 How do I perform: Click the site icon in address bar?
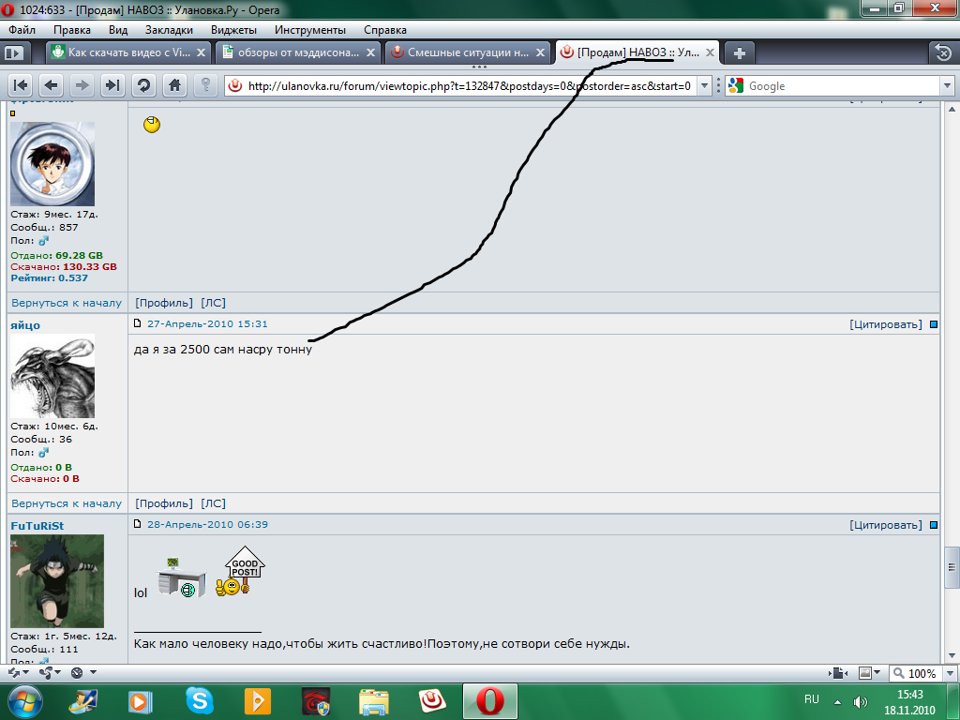(235, 85)
